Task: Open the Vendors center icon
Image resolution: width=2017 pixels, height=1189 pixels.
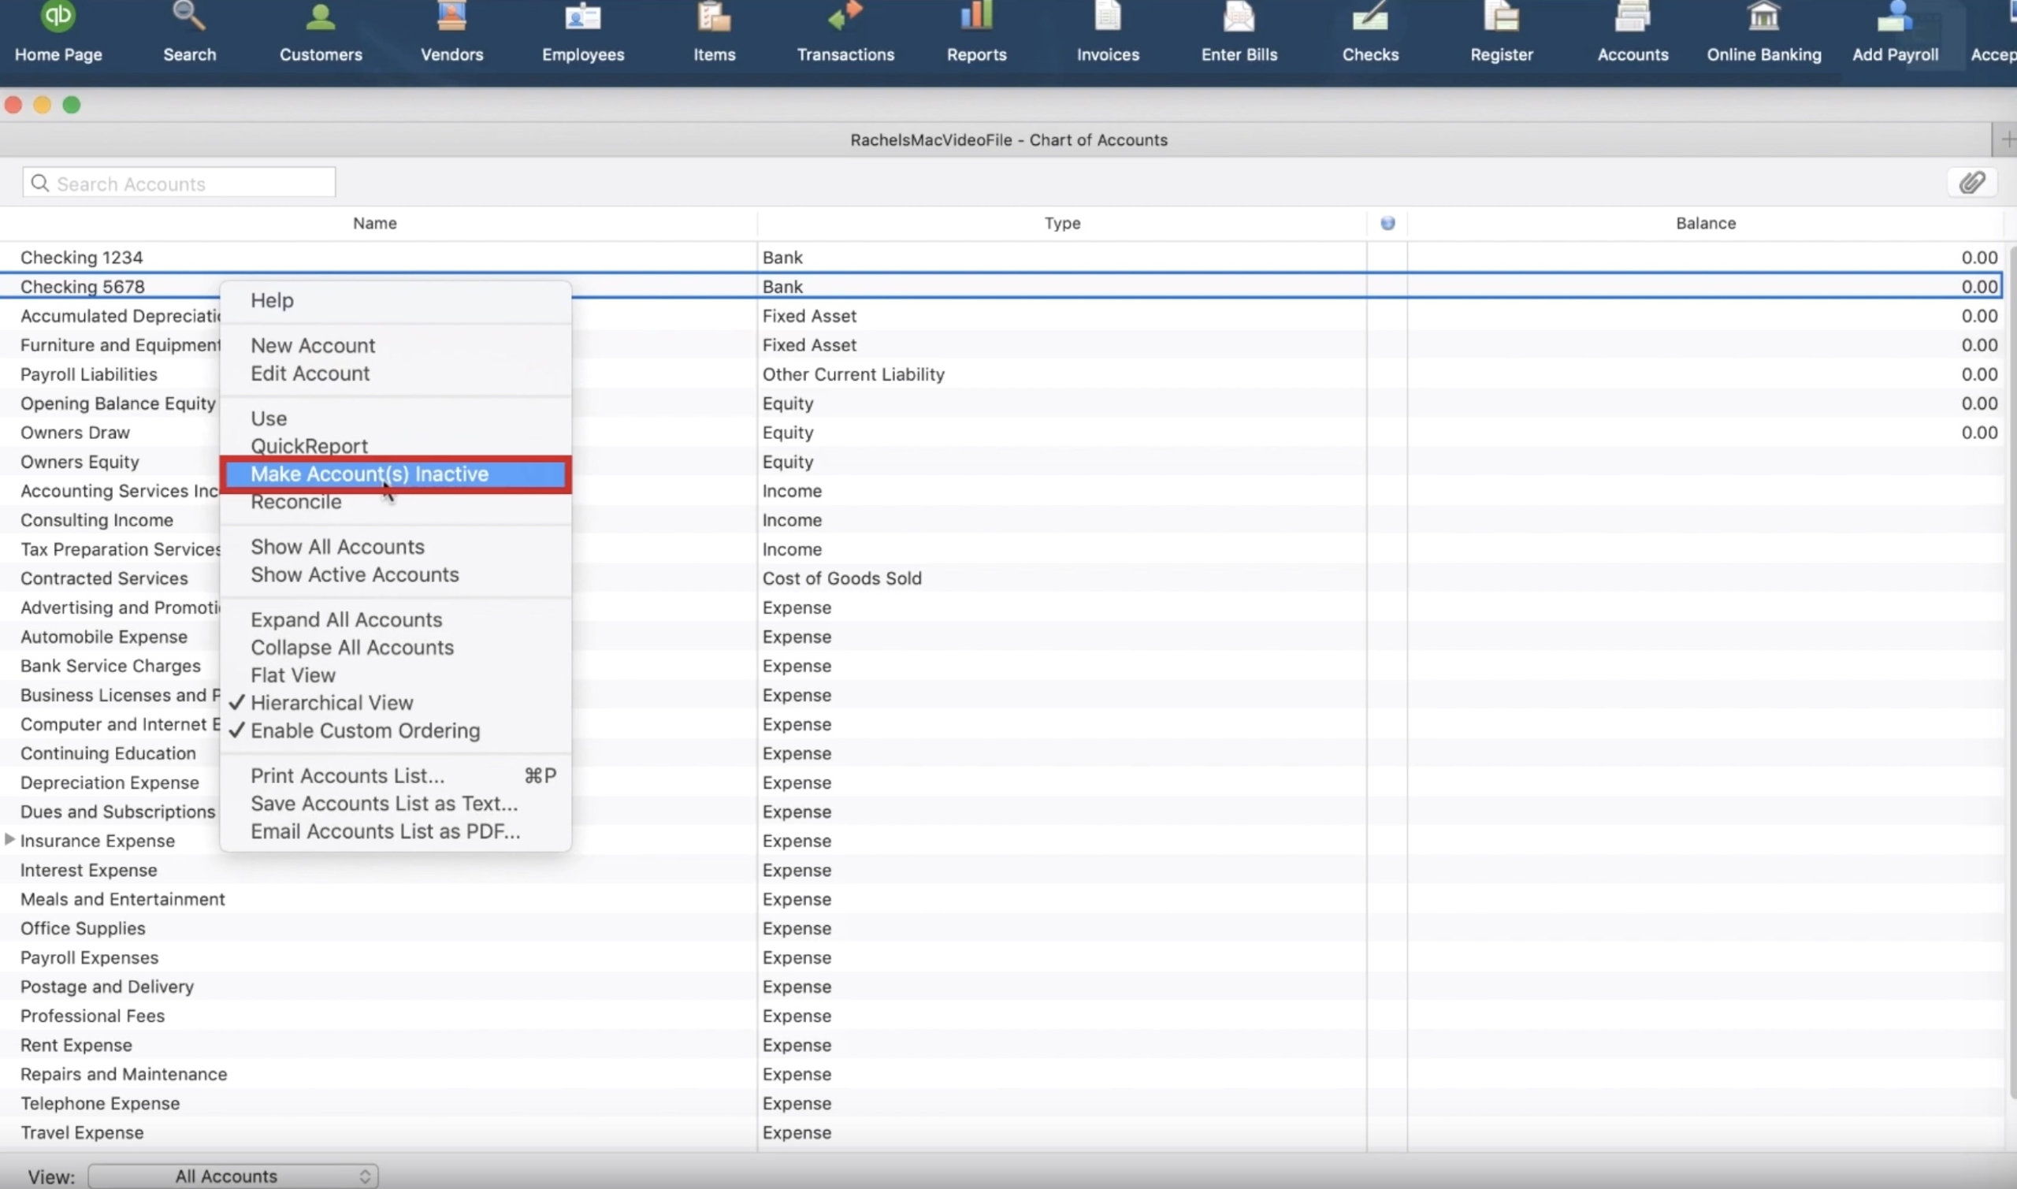Action: (451, 32)
